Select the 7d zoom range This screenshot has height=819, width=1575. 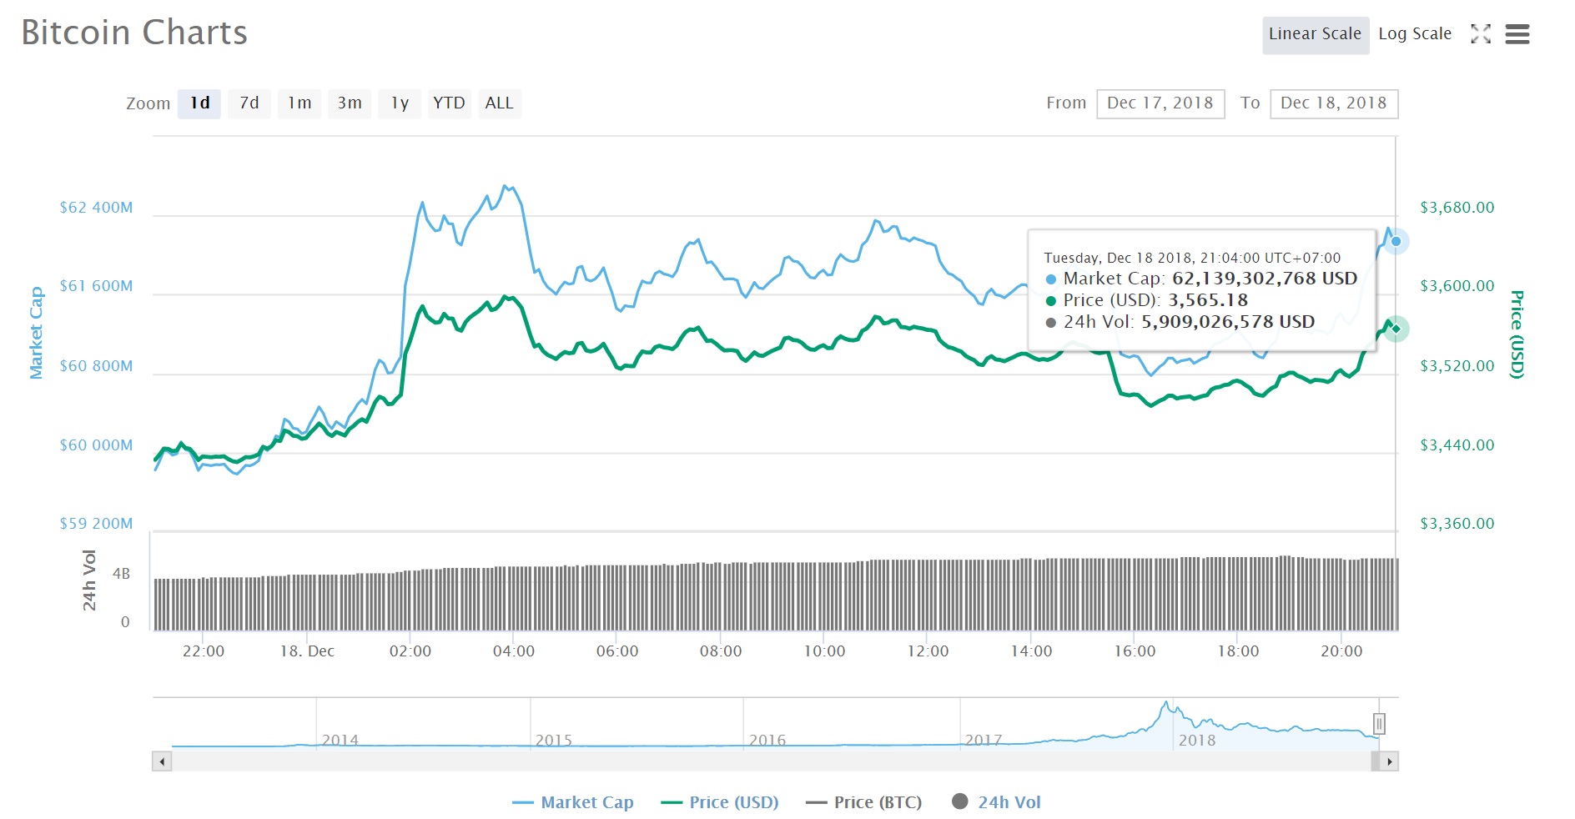click(249, 103)
